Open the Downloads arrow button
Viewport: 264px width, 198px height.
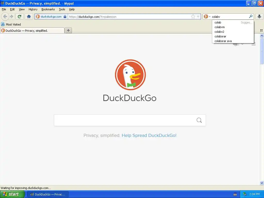pyautogui.click(x=259, y=16)
